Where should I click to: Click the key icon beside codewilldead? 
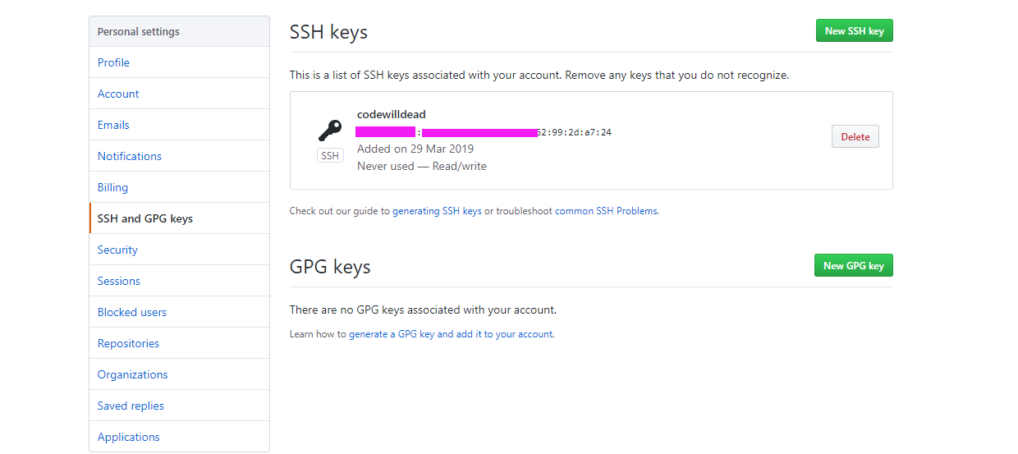tap(330, 131)
